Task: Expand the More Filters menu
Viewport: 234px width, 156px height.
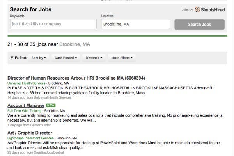Action: coord(122,58)
